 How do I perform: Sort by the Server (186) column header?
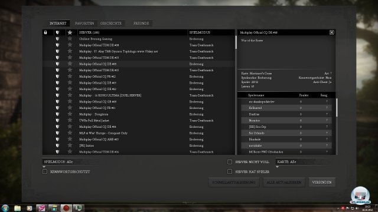[x=132, y=32]
